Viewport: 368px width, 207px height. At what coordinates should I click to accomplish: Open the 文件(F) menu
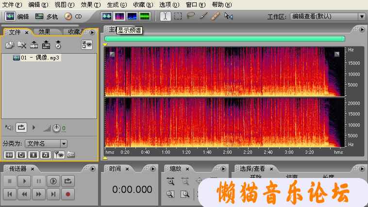12,4
